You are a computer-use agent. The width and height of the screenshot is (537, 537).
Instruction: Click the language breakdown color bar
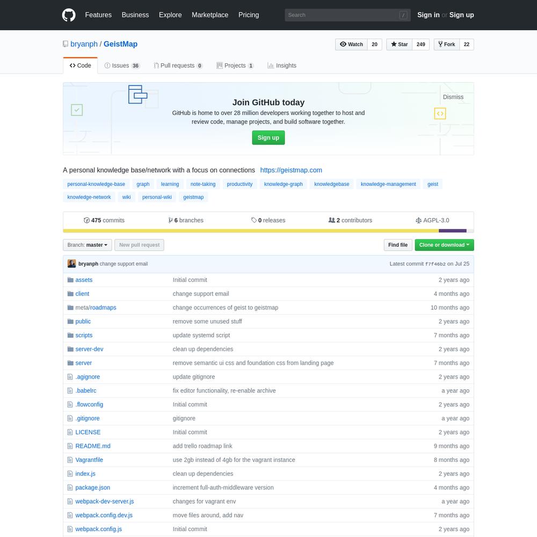(268, 231)
